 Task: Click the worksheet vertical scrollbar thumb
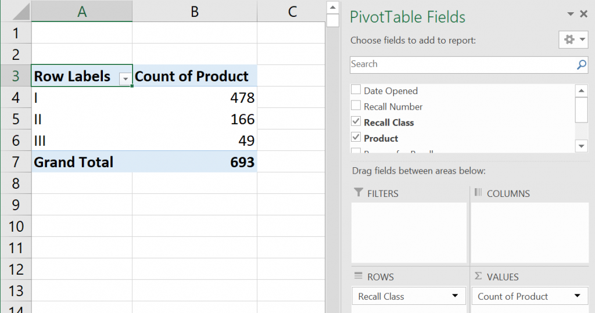pyautogui.click(x=332, y=20)
